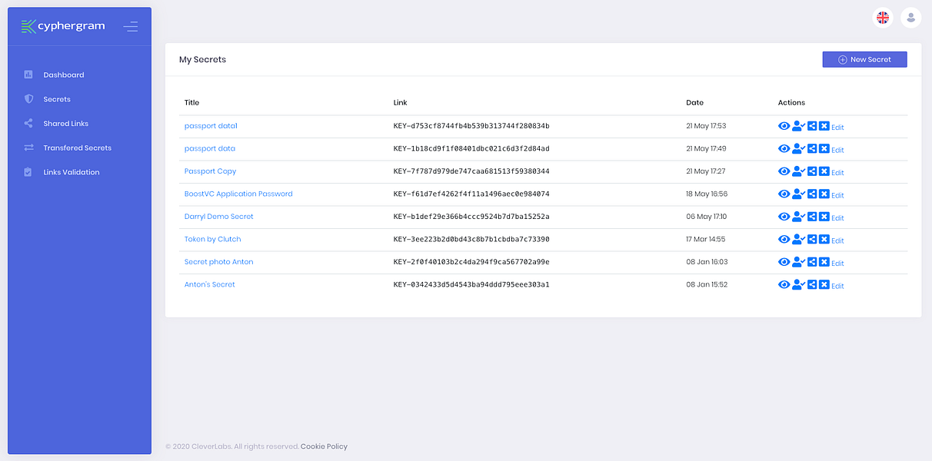
Task: Click user-check icon in passport data row
Action: tap(798, 148)
